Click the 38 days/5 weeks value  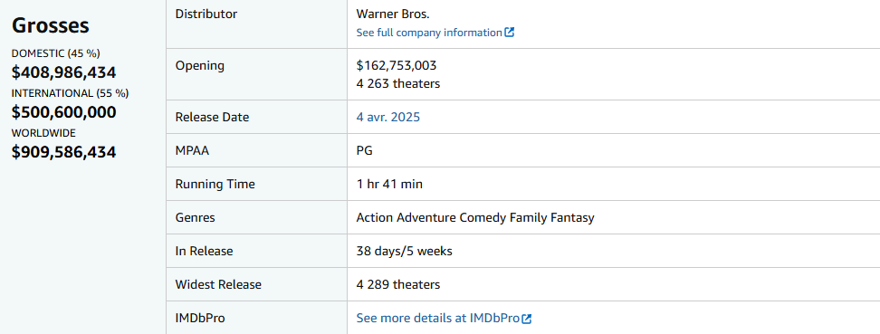tap(404, 252)
